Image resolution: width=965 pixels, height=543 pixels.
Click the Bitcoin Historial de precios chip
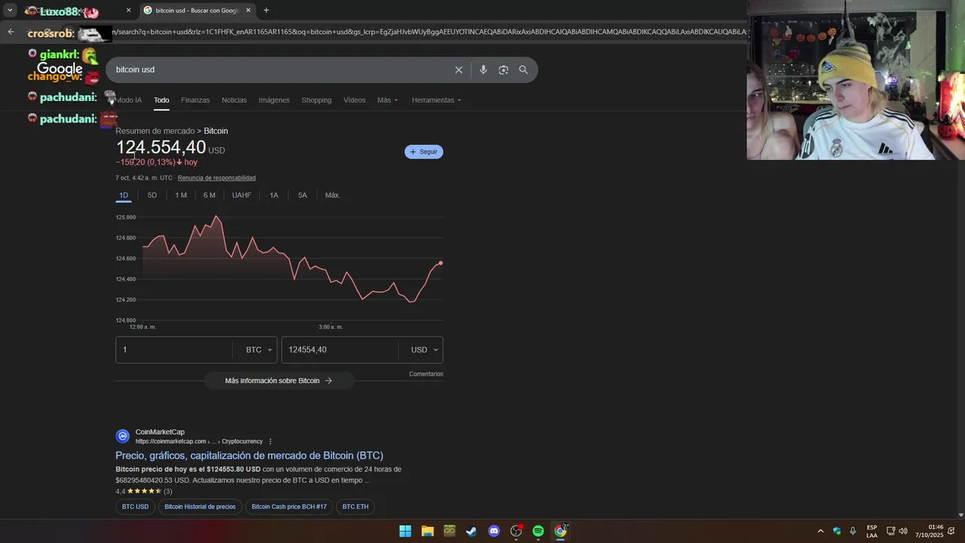[200, 507]
